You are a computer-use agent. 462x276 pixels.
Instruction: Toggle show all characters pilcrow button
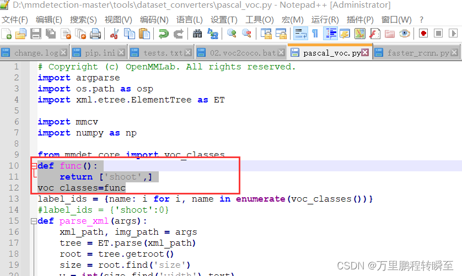pos(315,34)
